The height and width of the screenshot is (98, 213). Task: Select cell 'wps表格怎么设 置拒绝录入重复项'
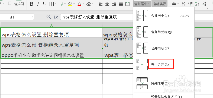(x=51, y=43)
